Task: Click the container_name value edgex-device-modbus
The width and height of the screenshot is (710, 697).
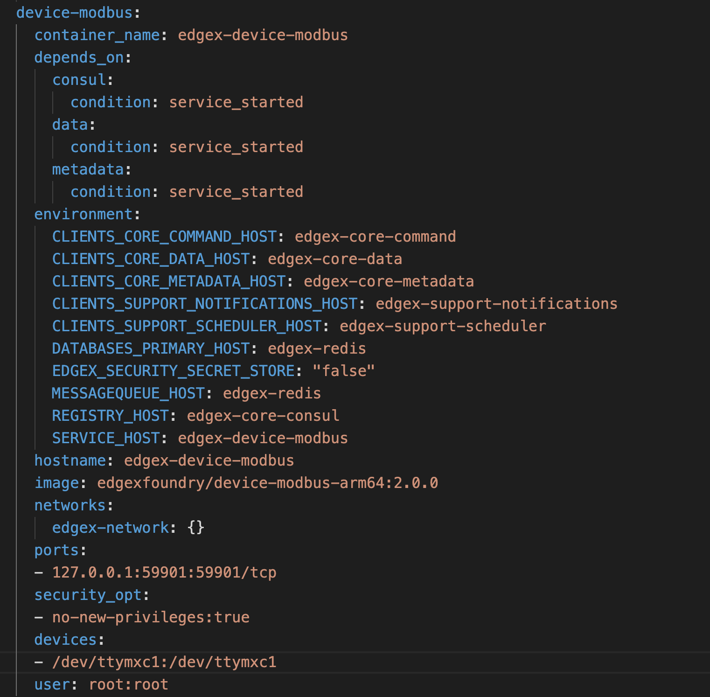Action: point(263,35)
